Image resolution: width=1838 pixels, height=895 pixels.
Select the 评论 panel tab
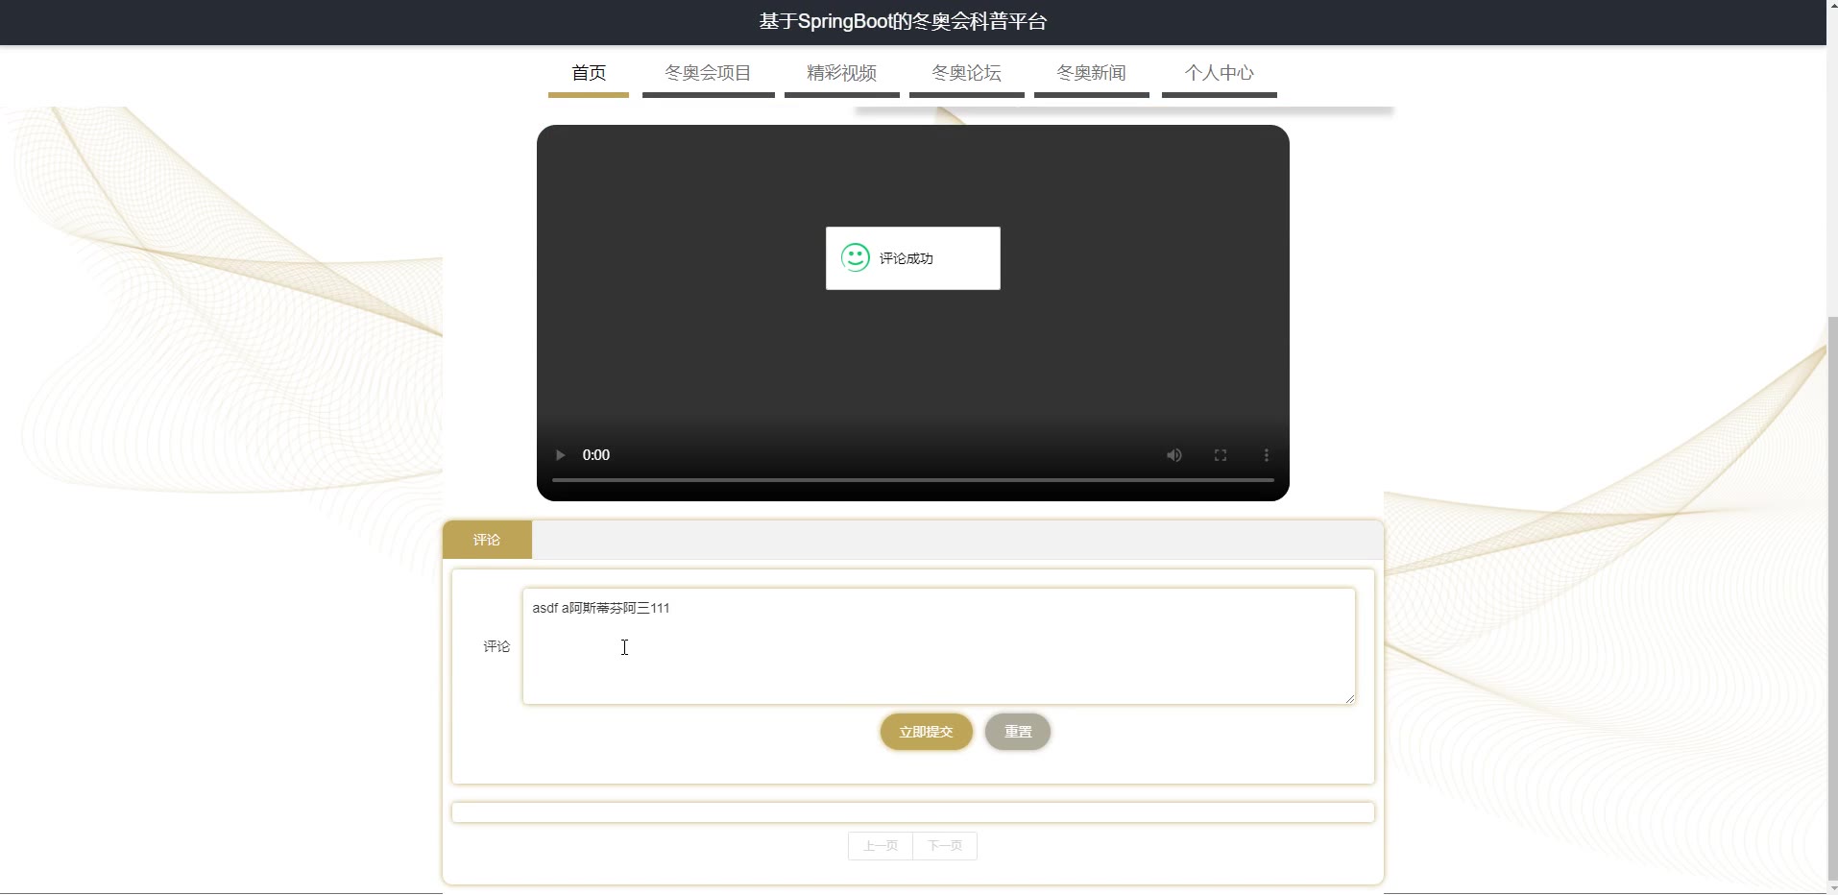click(x=487, y=540)
